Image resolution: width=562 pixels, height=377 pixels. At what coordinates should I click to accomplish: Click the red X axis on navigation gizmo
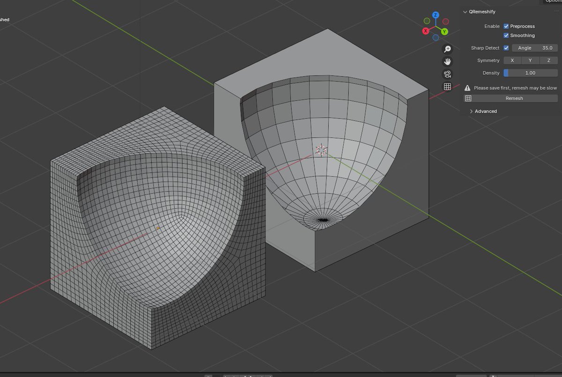[x=426, y=31]
